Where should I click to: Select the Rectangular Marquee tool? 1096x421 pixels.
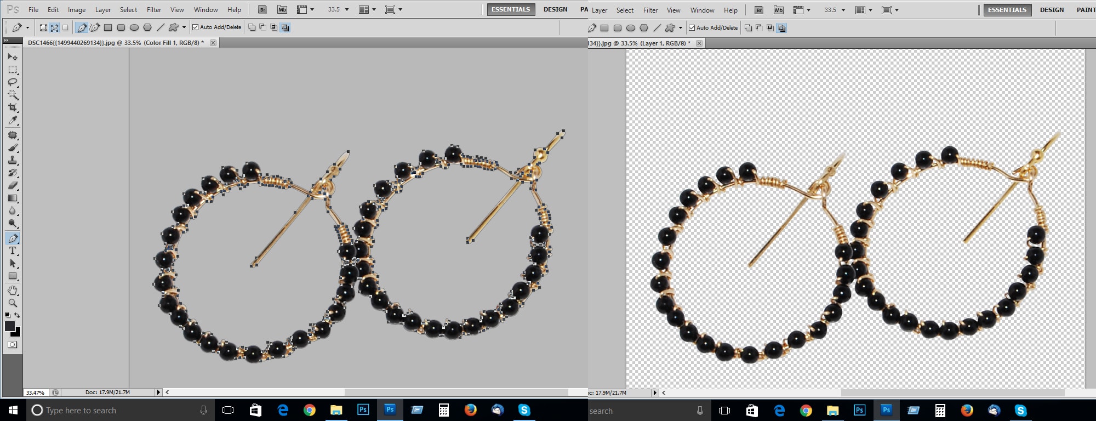coord(13,70)
